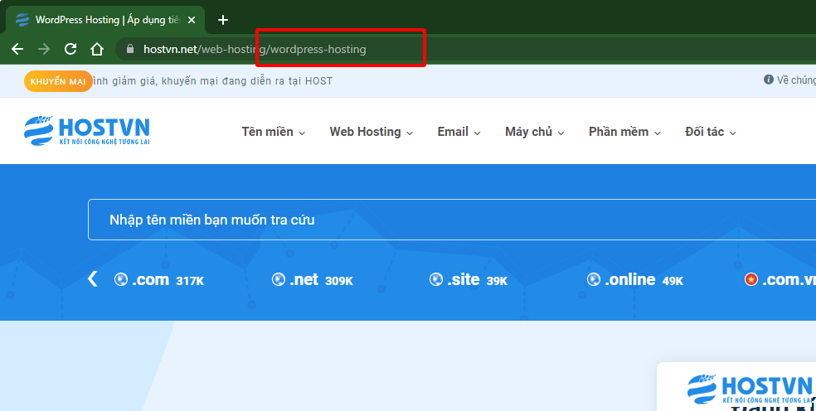816x411 pixels.
Task: Select the .net 309K domain option
Action: pyautogui.click(x=313, y=280)
